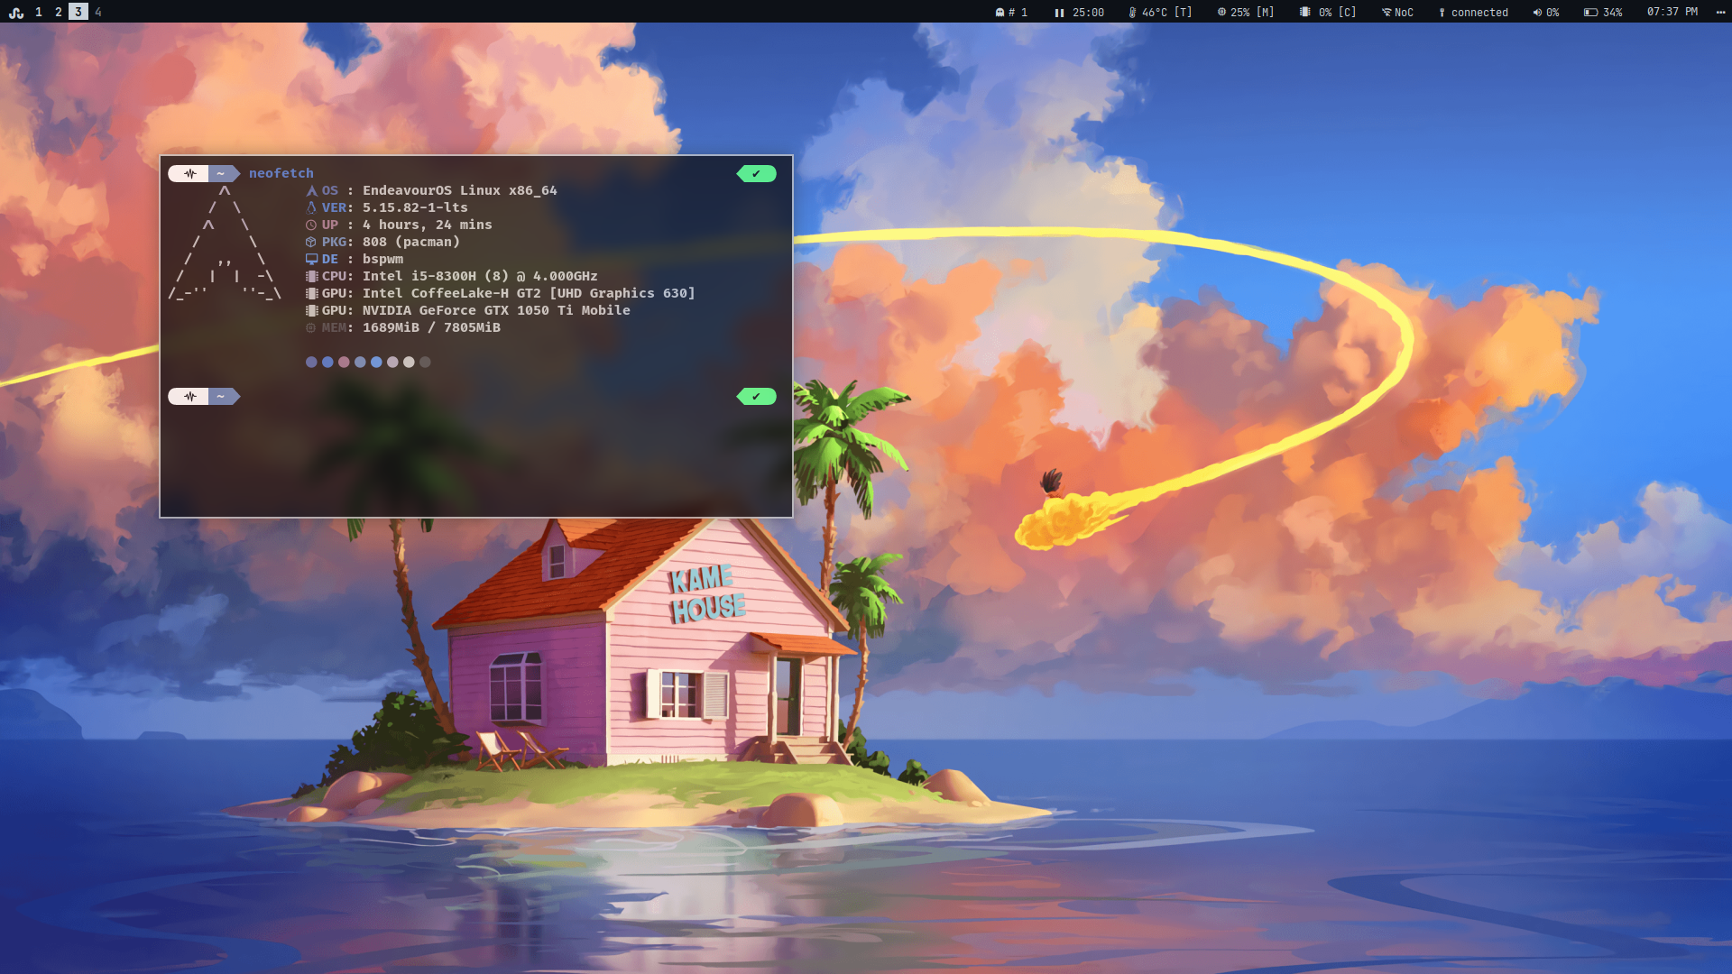Click the clock icon beside UP
1732x974 pixels.
click(x=311, y=225)
